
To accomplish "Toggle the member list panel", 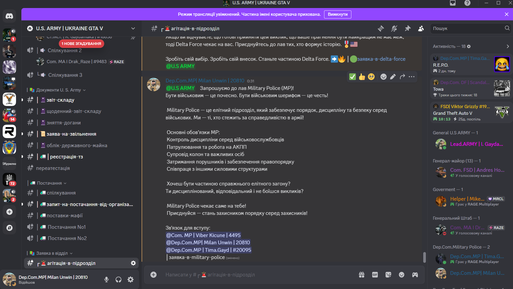I will (421, 28).
